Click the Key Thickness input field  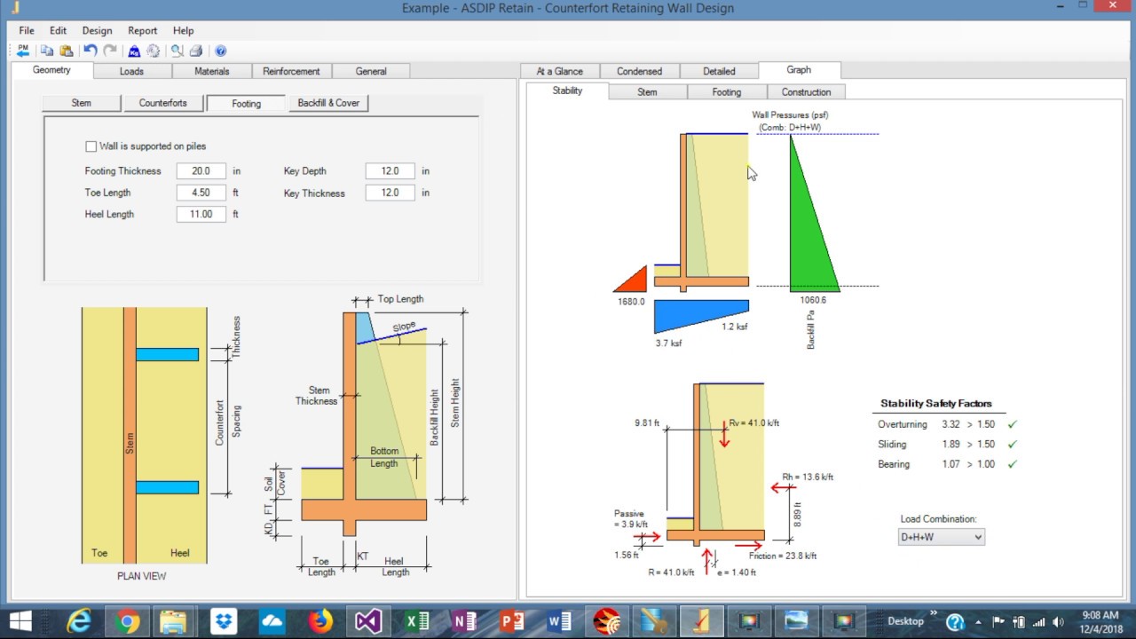pyautogui.click(x=390, y=193)
